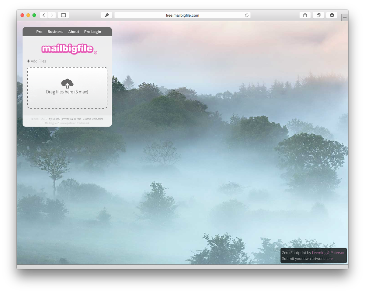Open the Privacy & Terms link
Screen dimensions: 365x293
(71, 119)
